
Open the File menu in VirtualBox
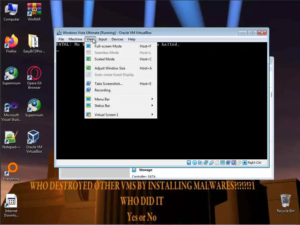coord(61,39)
